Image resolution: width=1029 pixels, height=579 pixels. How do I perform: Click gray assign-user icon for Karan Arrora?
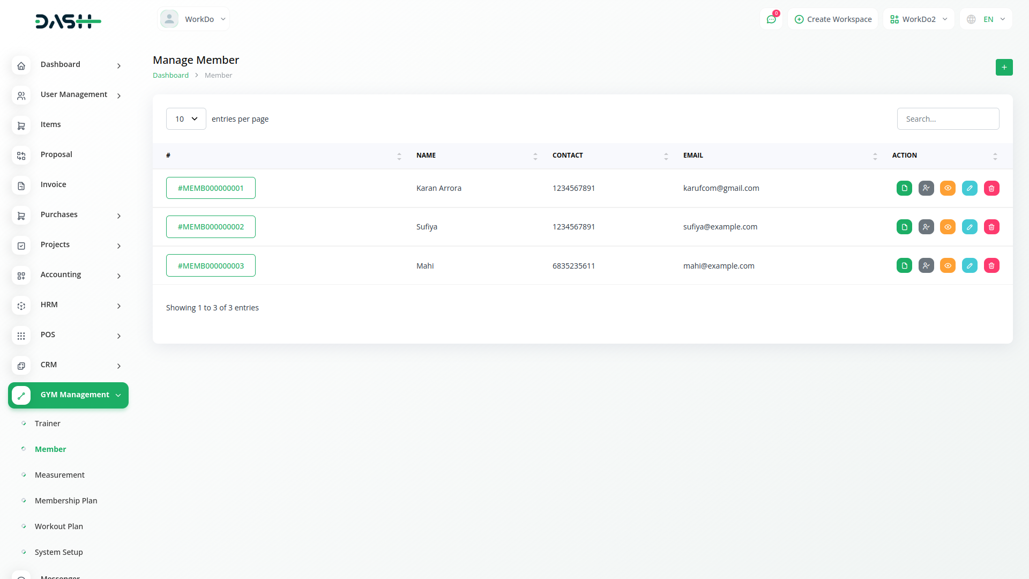[x=926, y=188]
